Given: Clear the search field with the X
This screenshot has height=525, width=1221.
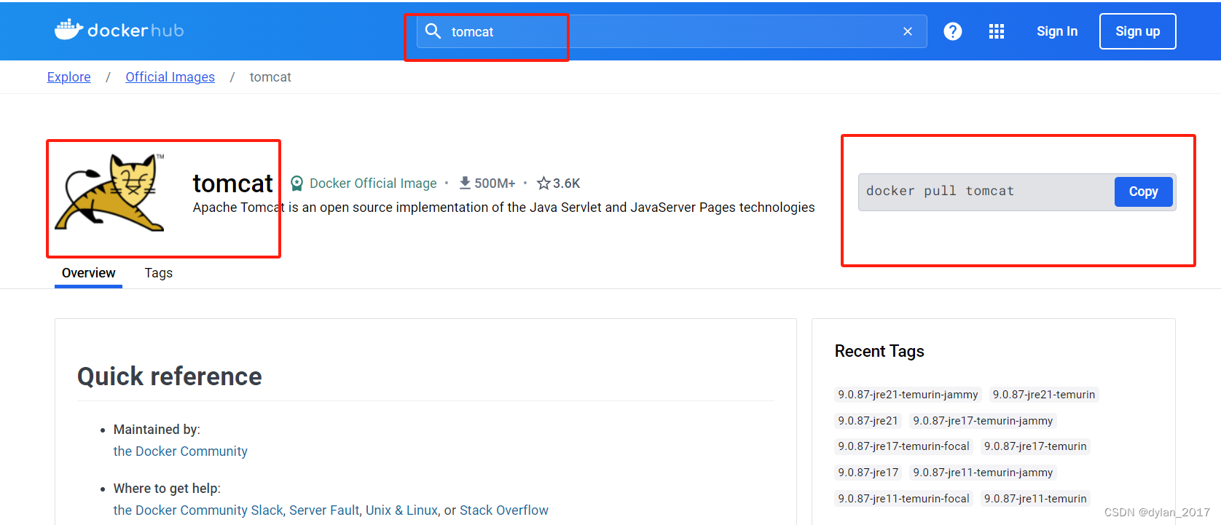Looking at the screenshot, I should pos(908,31).
